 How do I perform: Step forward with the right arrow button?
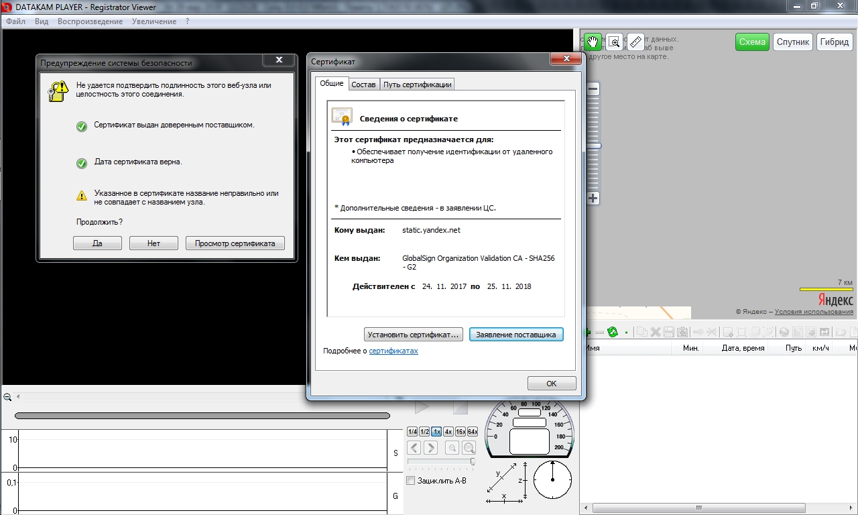click(x=431, y=448)
